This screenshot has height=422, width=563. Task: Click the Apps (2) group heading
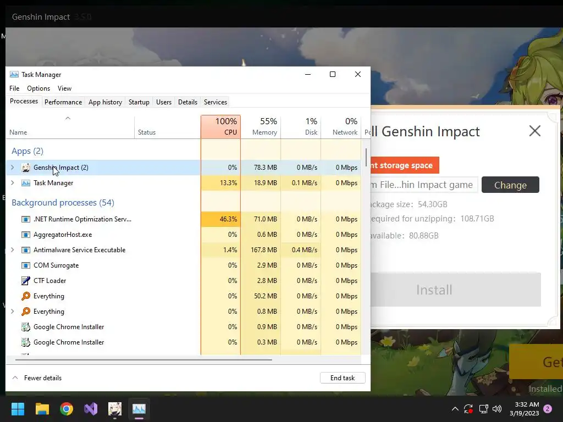(27, 151)
